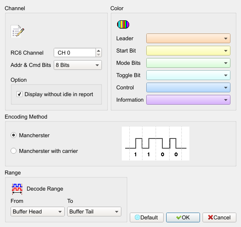
Task: Confirm settings with the OK button
Action: click(x=183, y=217)
